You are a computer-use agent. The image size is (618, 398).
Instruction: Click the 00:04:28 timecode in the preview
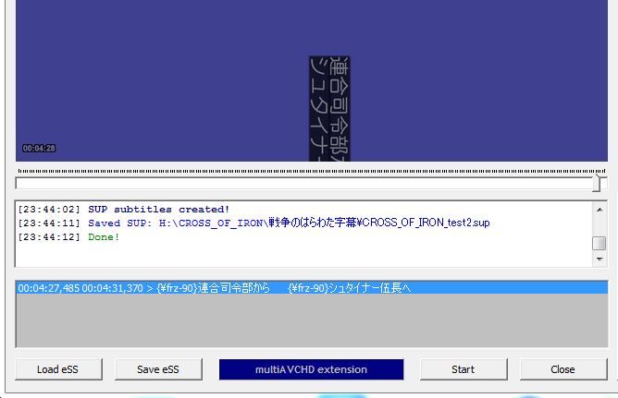[39, 149]
